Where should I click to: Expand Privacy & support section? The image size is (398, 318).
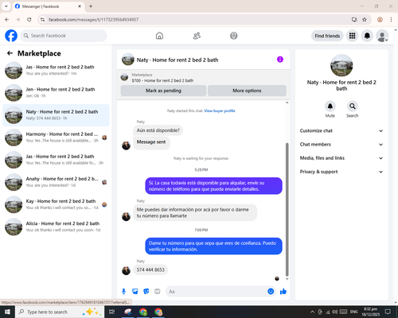point(341,172)
